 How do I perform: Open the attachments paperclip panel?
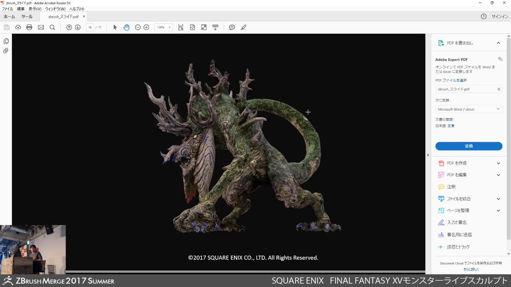[x=6, y=50]
